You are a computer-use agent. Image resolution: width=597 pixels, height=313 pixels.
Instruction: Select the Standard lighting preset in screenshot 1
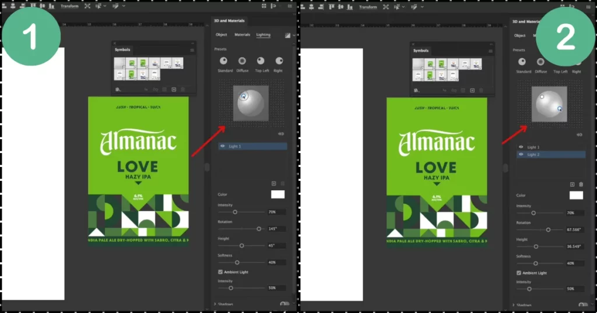click(223, 61)
